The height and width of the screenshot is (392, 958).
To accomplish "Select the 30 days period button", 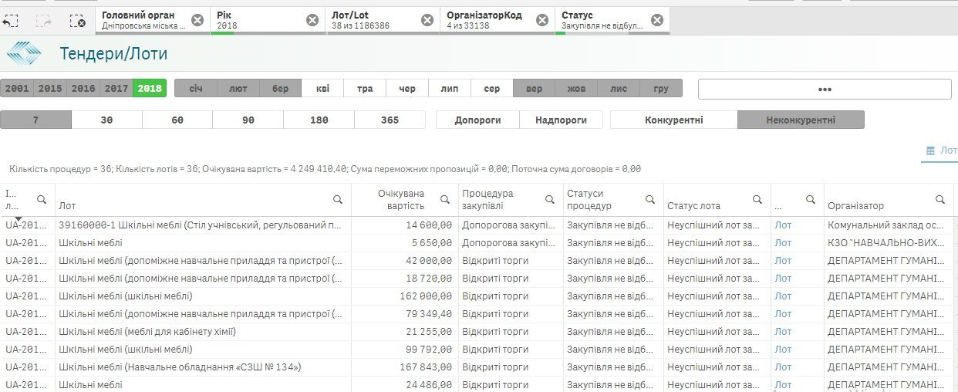I will click(106, 120).
